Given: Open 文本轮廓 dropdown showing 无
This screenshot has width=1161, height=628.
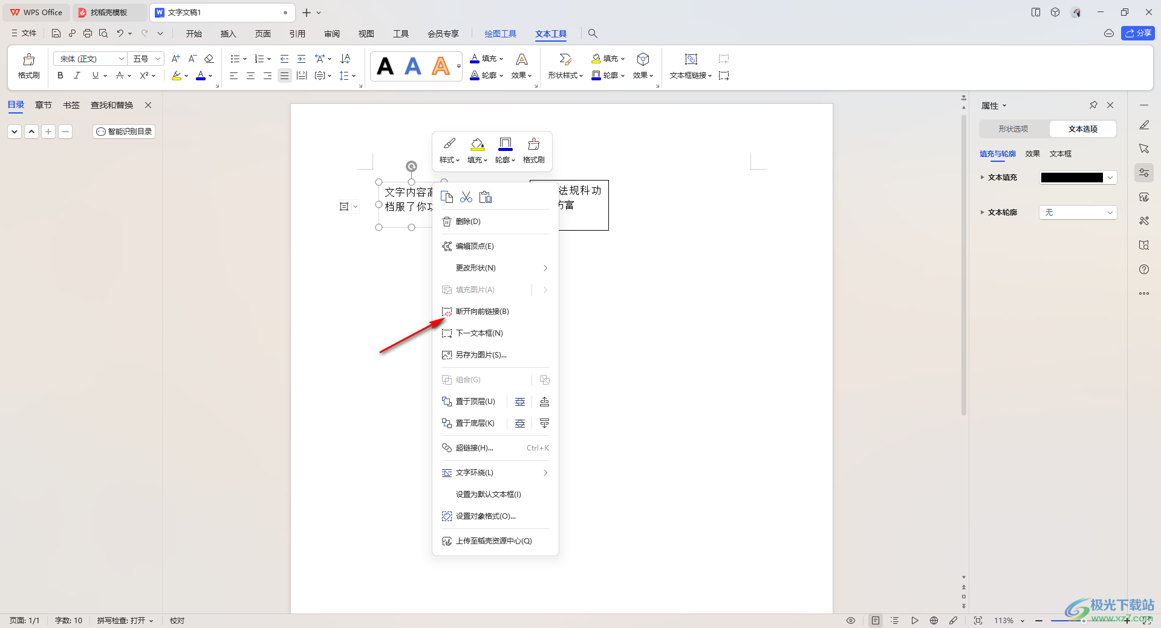Looking at the screenshot, I should [x=1078, y=213].
